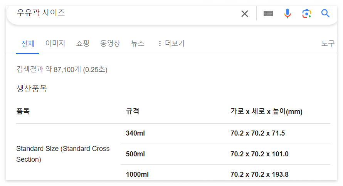
Task: Click the 70.2 x 70.2 x 193.8 value
Action: pyautogui.click(x=259, y=174)
